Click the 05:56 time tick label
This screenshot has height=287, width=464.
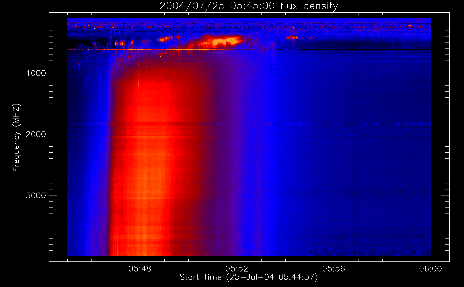(334, 269)
